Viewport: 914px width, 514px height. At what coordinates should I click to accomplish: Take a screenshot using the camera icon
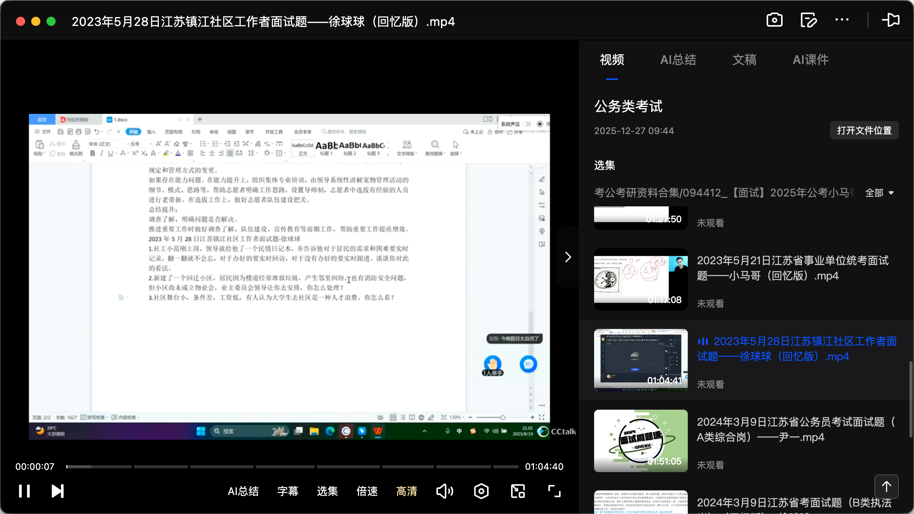coord(774,20)
